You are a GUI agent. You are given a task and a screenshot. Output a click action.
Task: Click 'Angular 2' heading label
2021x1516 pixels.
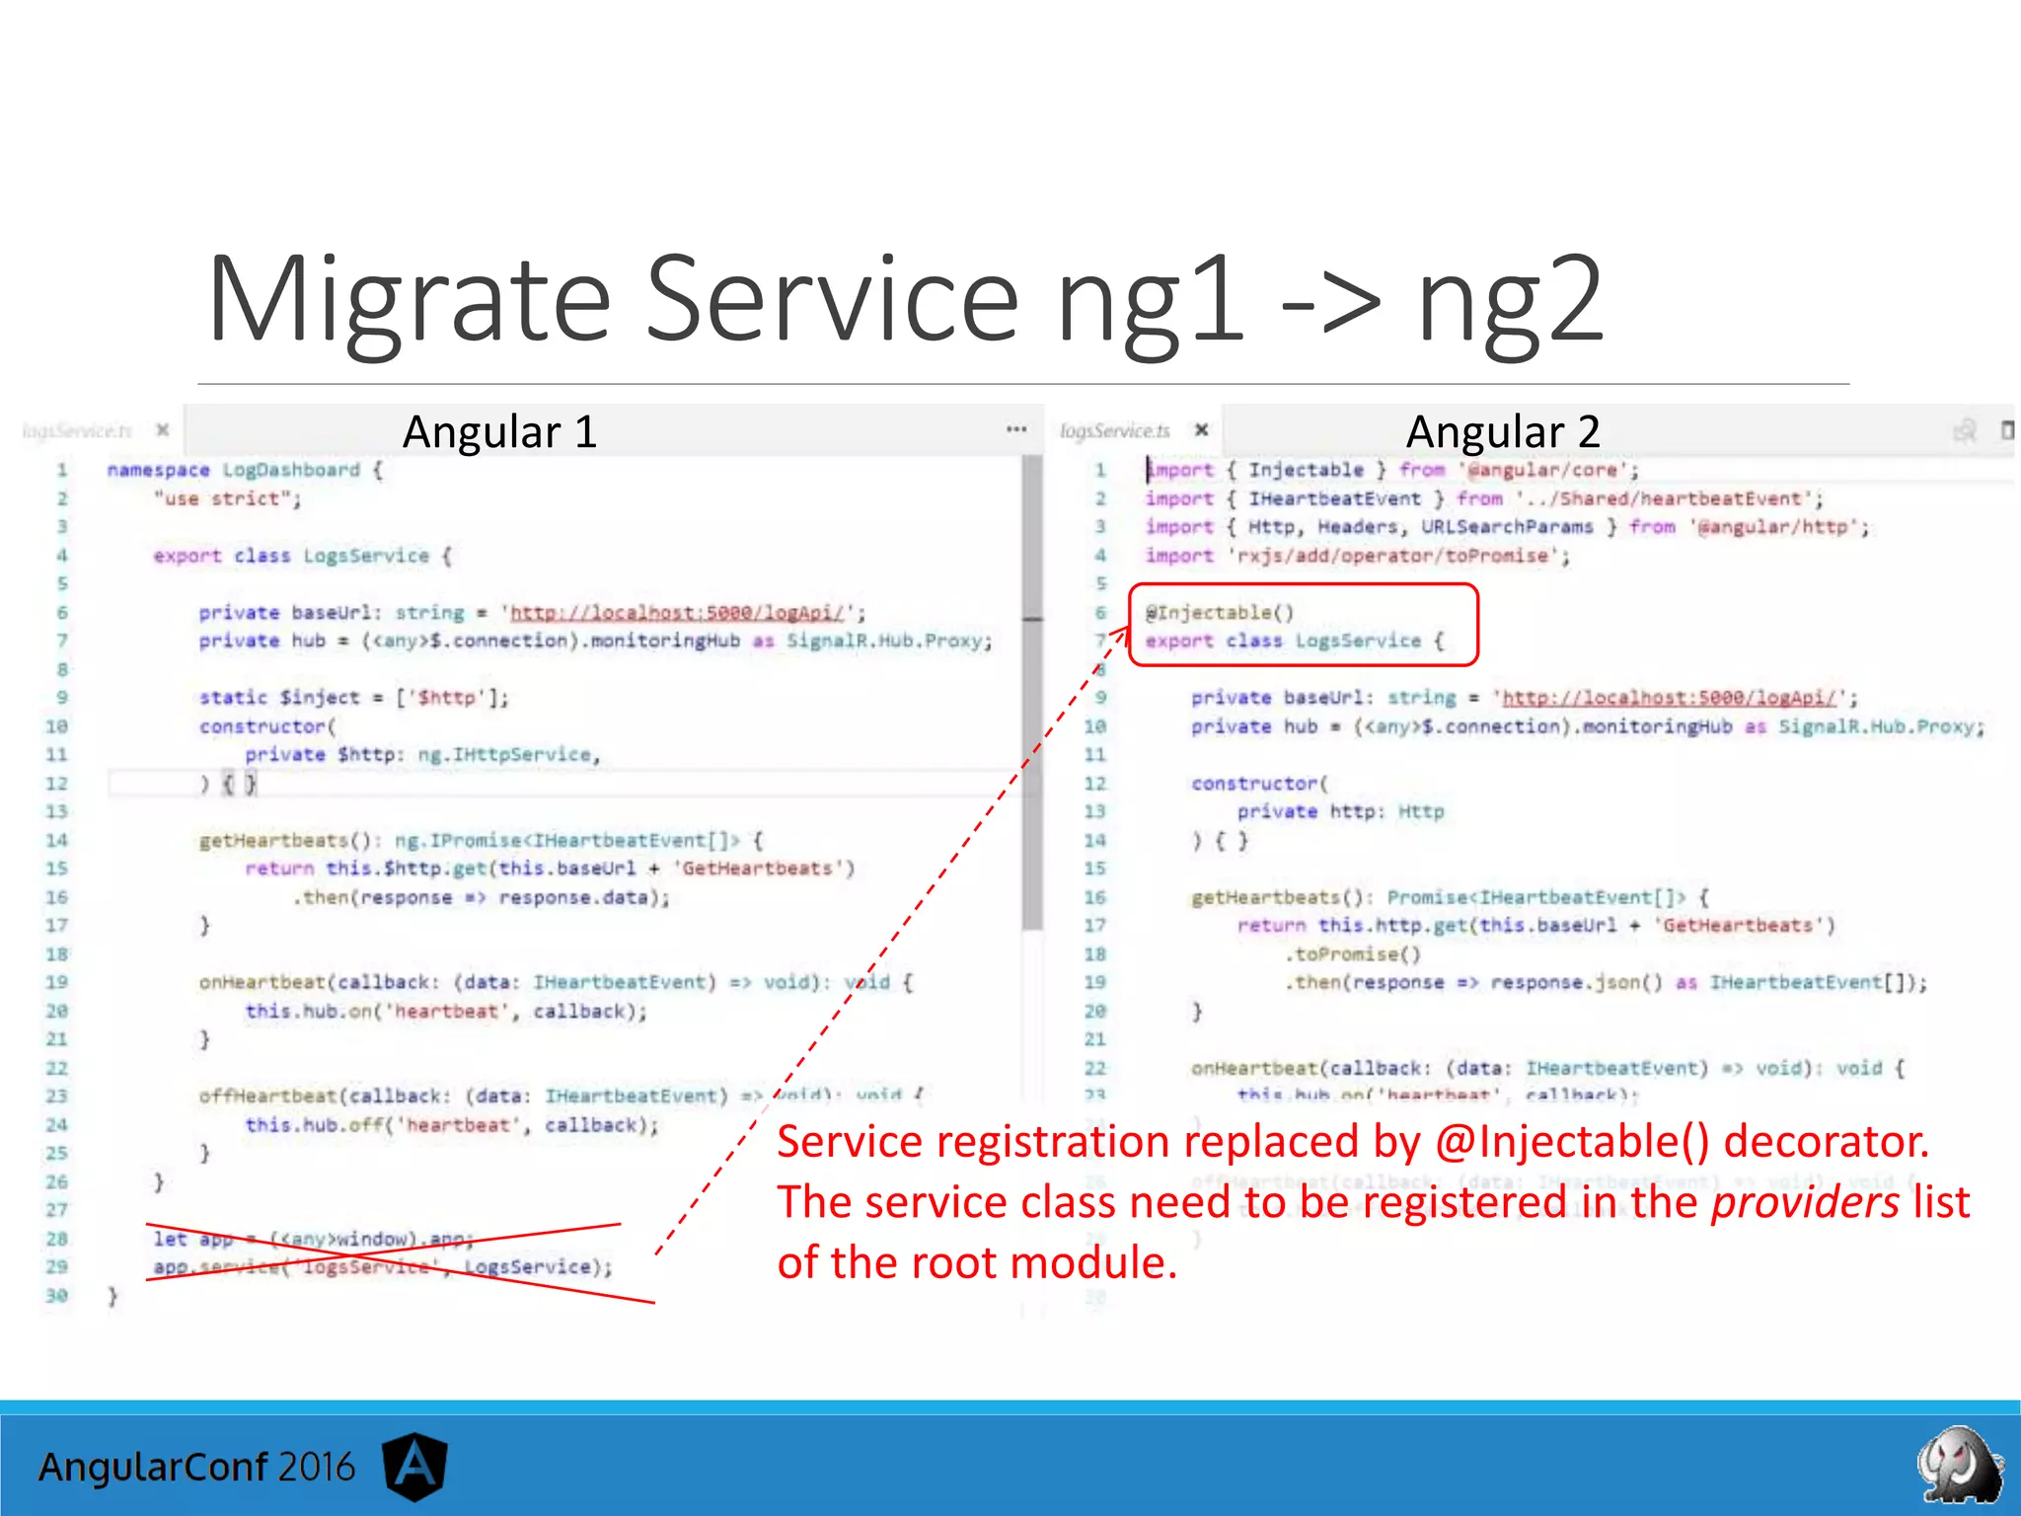[x=1503, y=432]
